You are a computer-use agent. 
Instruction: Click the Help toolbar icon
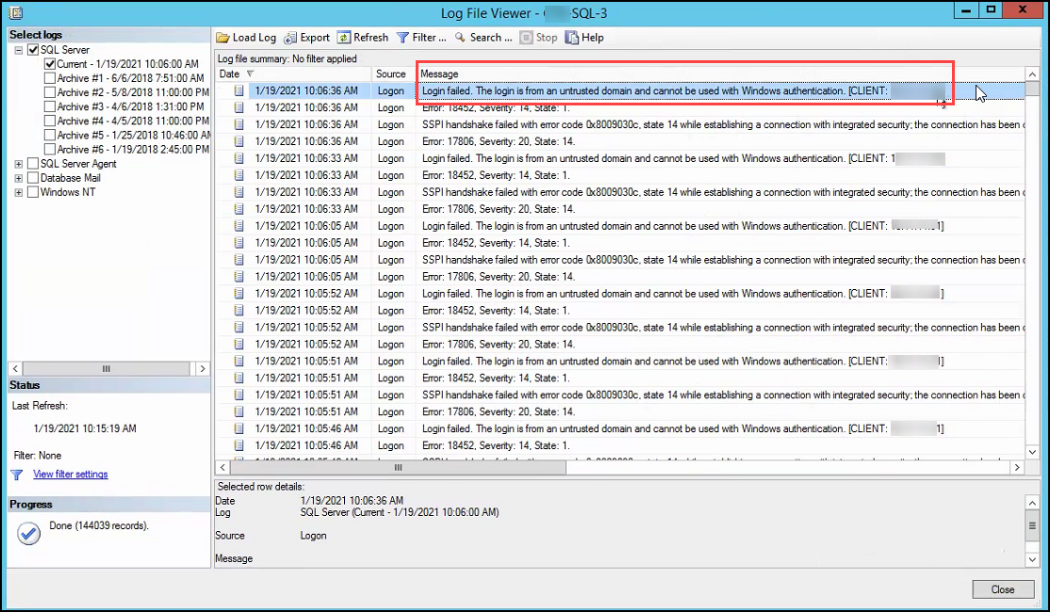point(572,38)
